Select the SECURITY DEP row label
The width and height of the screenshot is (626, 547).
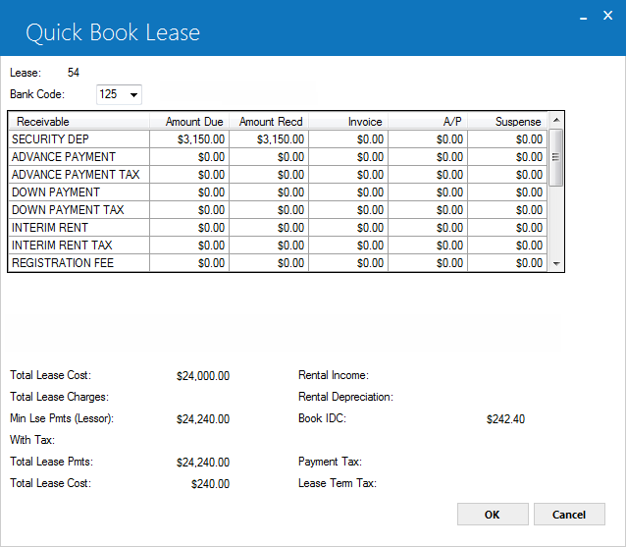pyautogui.click(x=78, y=139)
